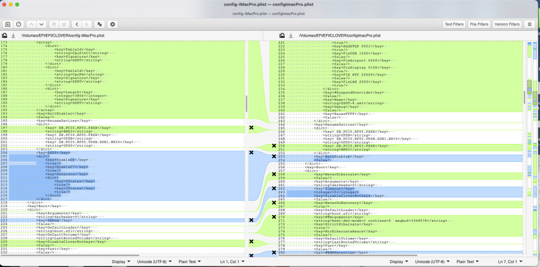Click the left pane horizontal scrollbar
540x267 pixels.
pos(70,256)
